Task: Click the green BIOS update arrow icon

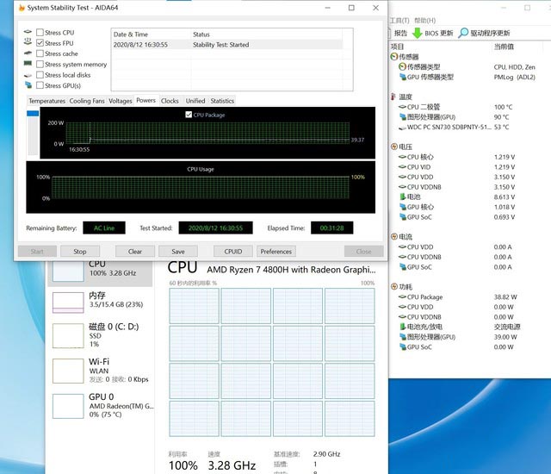Action: [x=417, y=33]
